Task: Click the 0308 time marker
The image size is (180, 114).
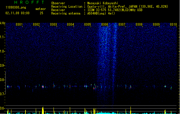Action: point(139,25)
